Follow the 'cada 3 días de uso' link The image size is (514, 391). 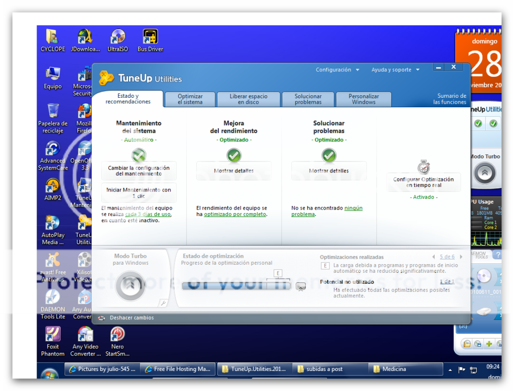[148, 214]
